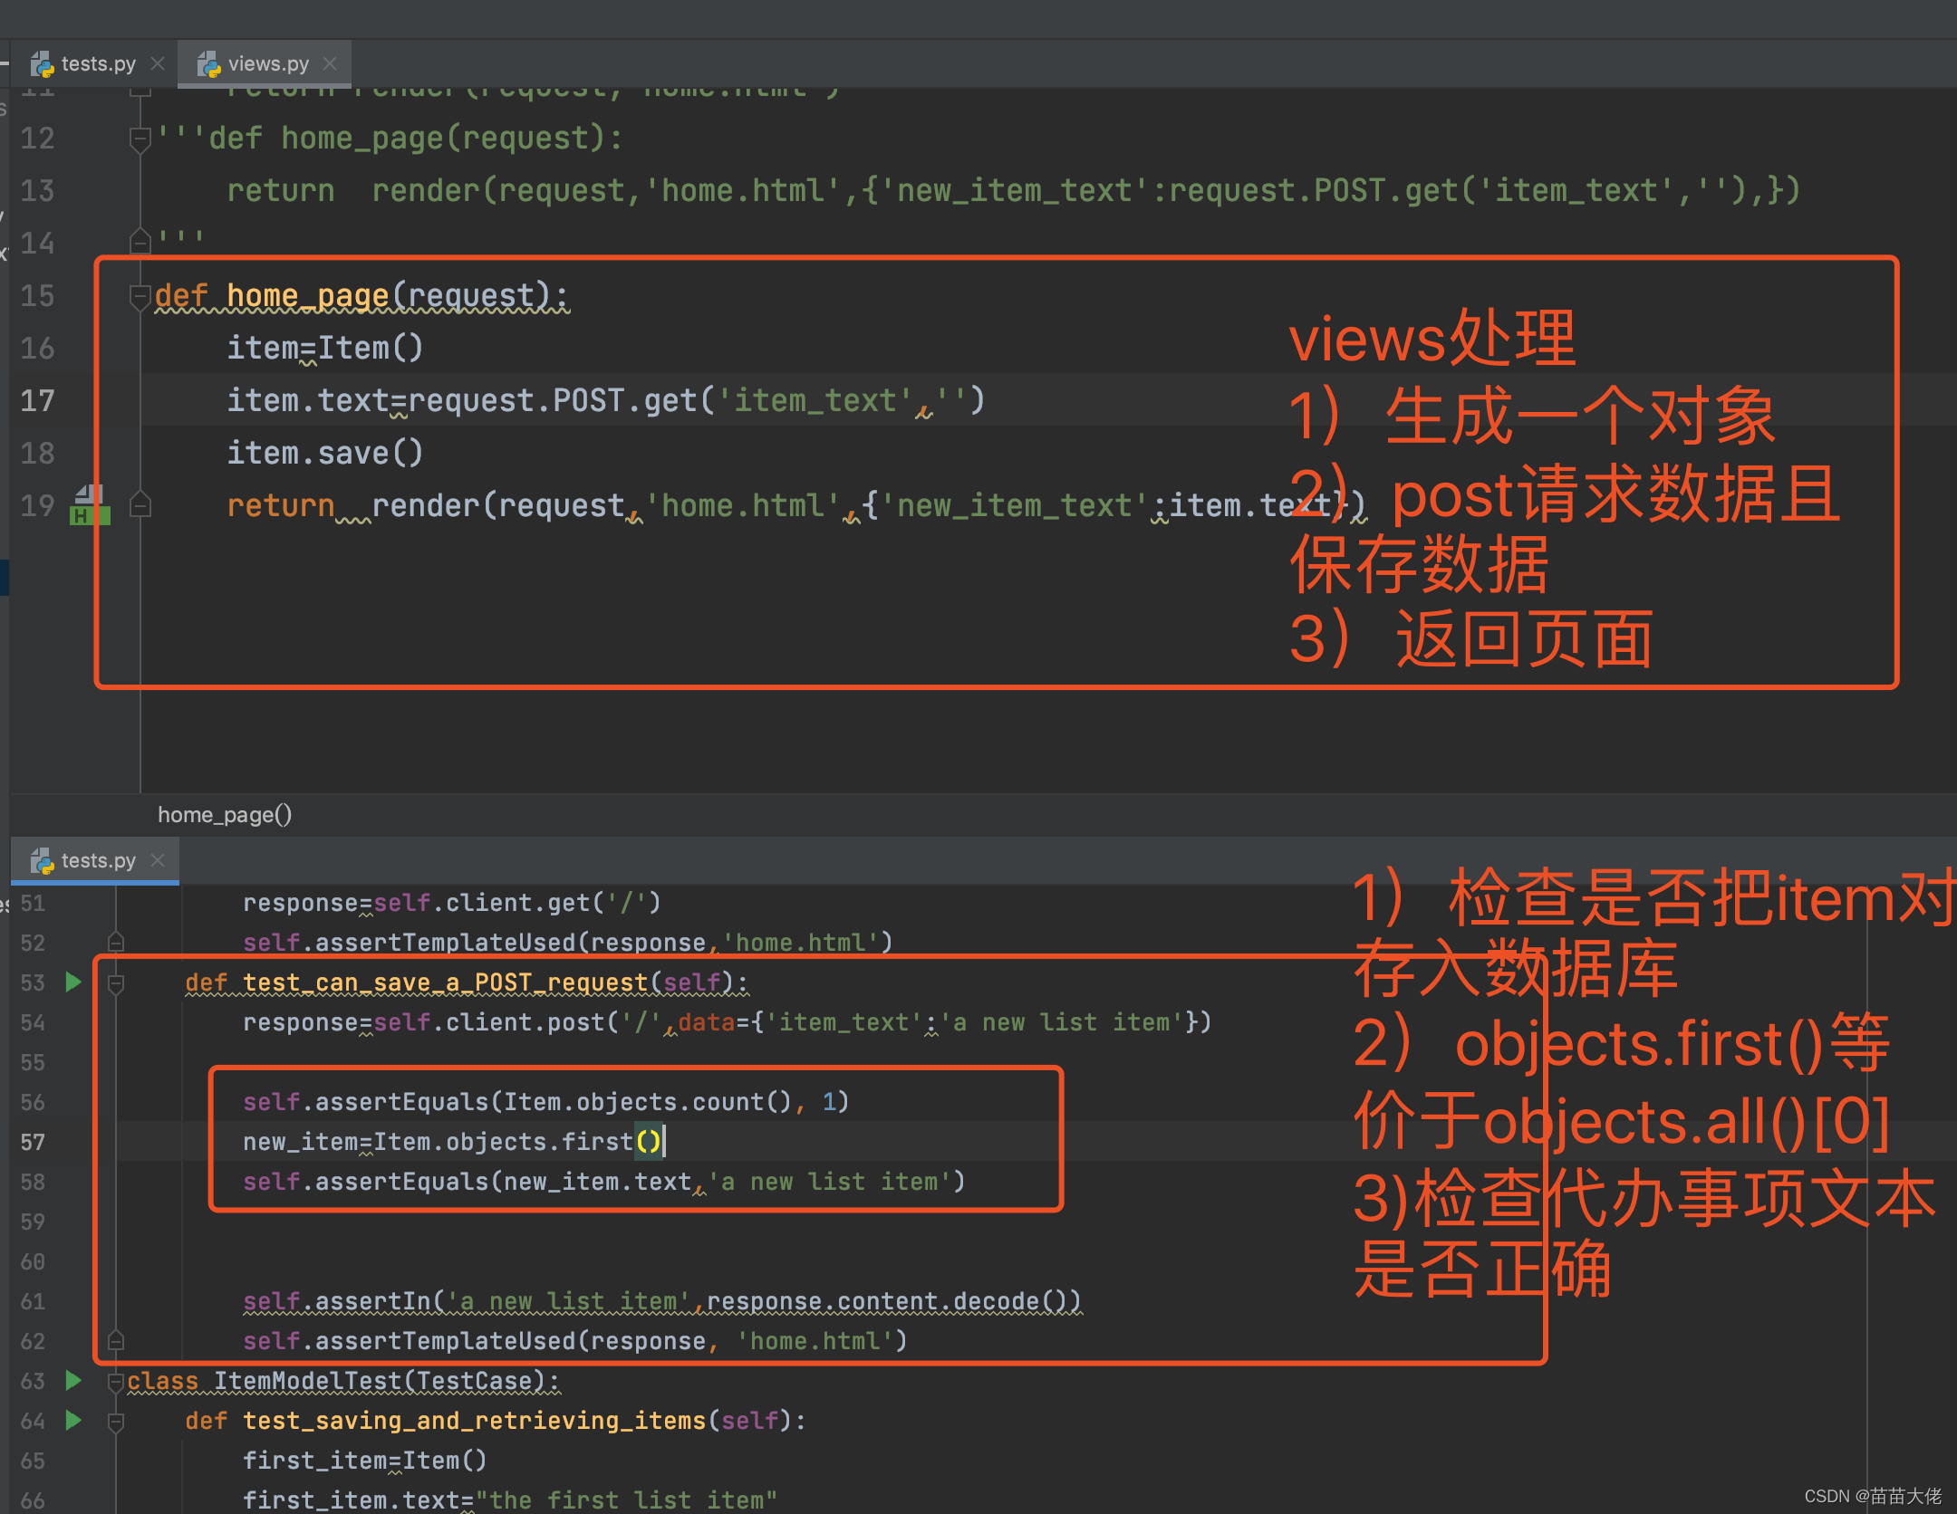Click 'return' keyword on line 19
The width and height of the screenshot is (1957, 1514).
(x=281, y=505)
